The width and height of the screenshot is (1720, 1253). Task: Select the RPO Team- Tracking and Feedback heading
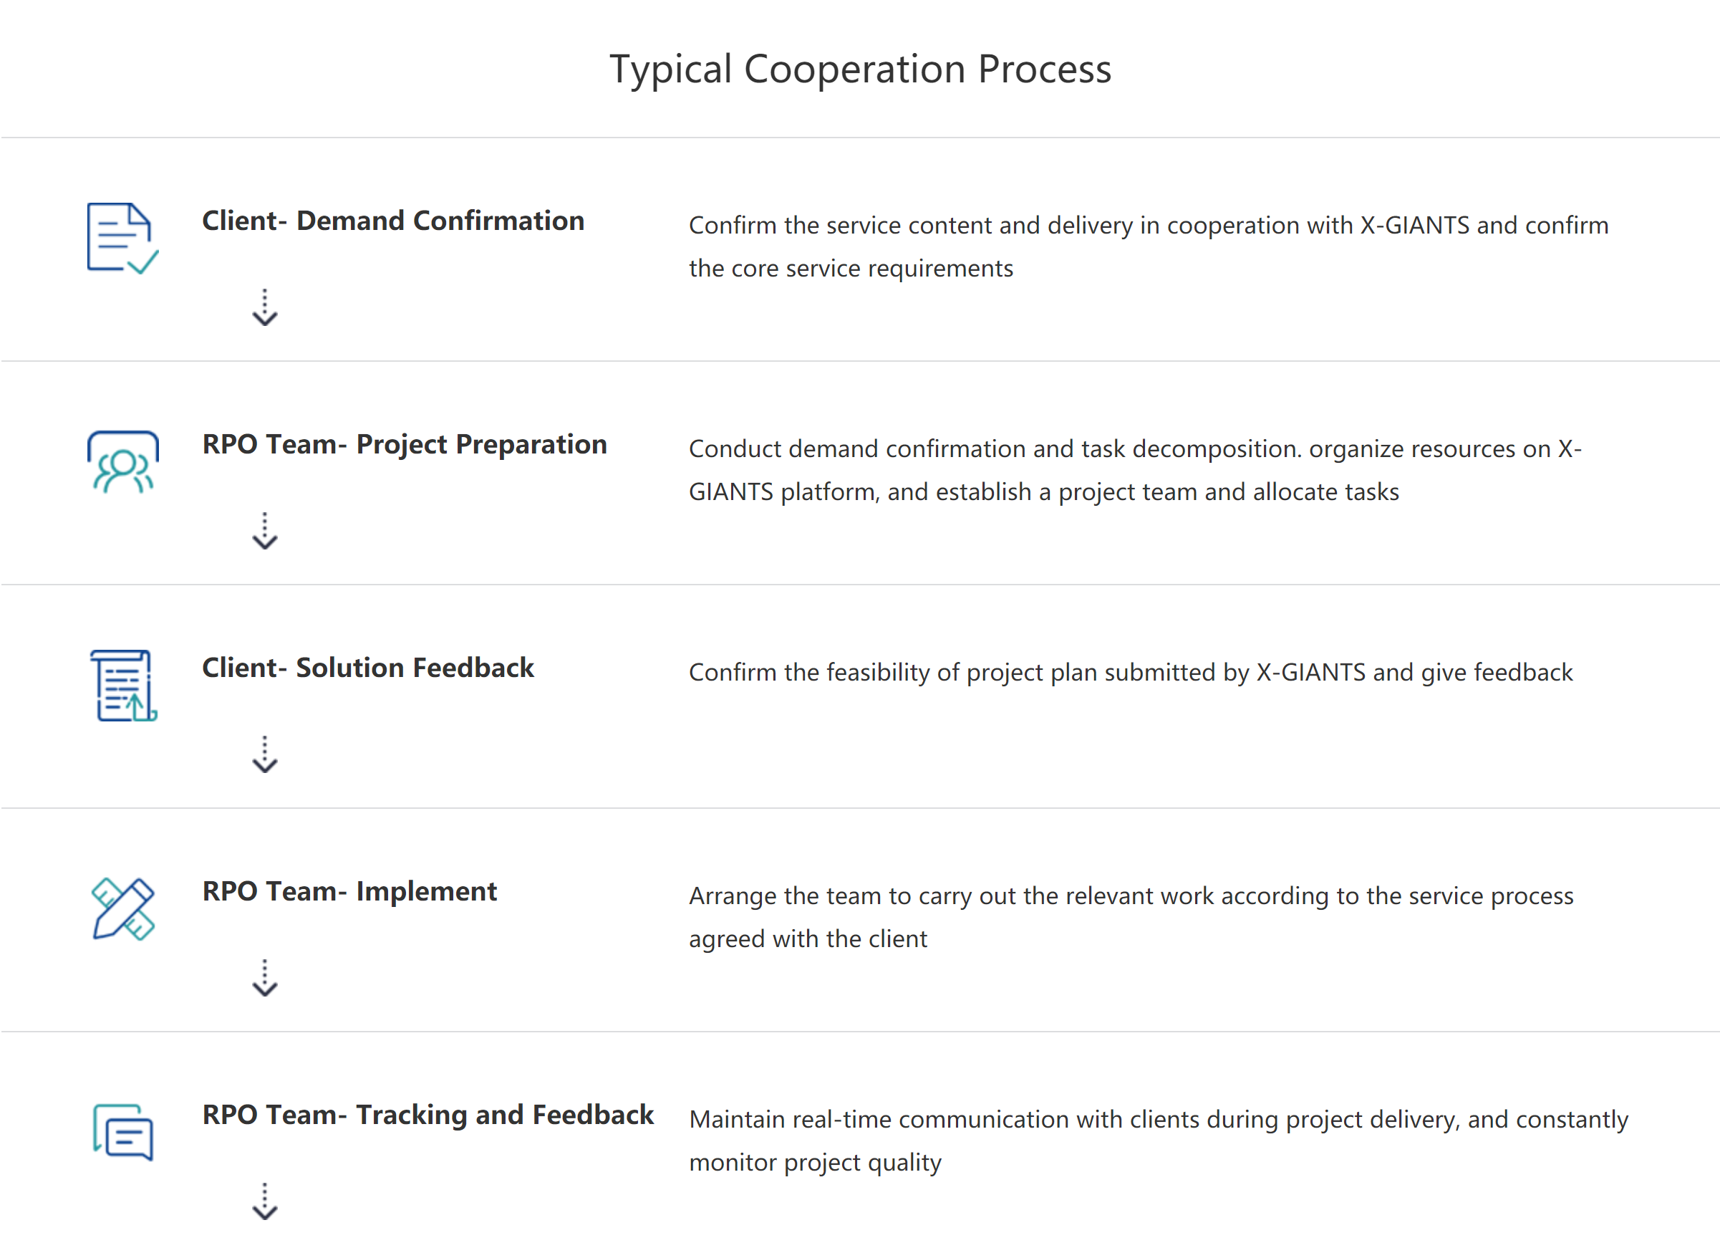[427, 1115]
